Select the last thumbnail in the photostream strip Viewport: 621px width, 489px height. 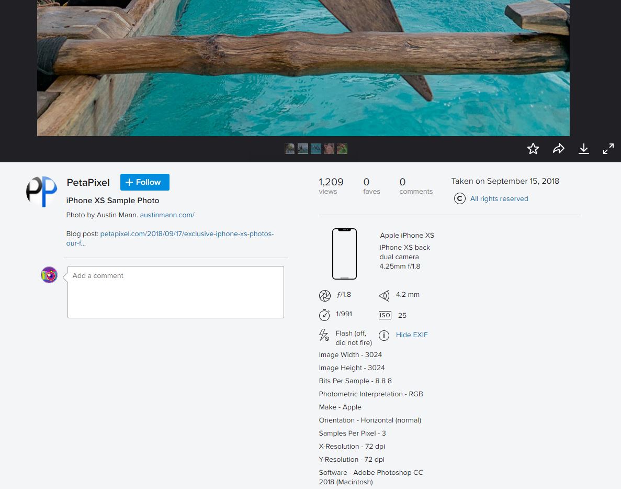[x=342, y=149]
